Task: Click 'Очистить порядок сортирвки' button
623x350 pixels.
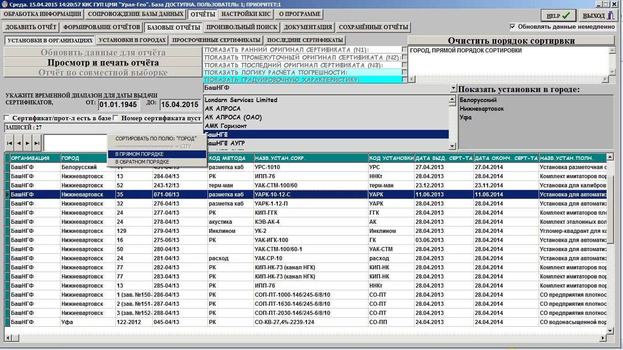Action: 511,41
